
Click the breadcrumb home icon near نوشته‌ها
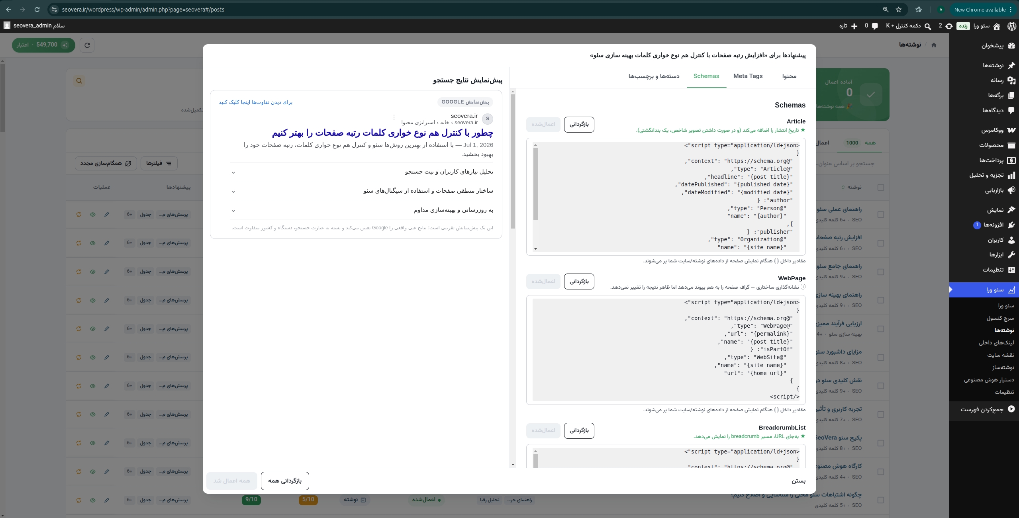pos(934,45)
